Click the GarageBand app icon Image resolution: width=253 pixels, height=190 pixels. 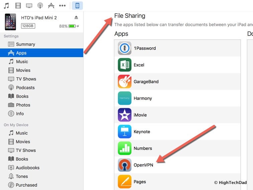pyautogui.click(x=124, y=81)
